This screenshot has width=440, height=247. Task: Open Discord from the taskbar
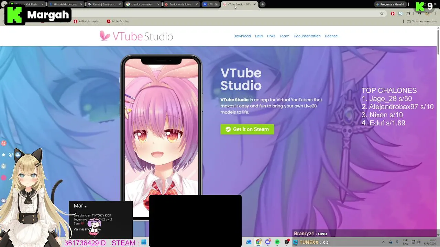click(x=268, y=242)
